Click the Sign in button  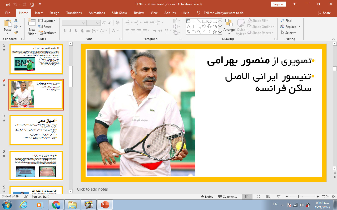[278, 4]
